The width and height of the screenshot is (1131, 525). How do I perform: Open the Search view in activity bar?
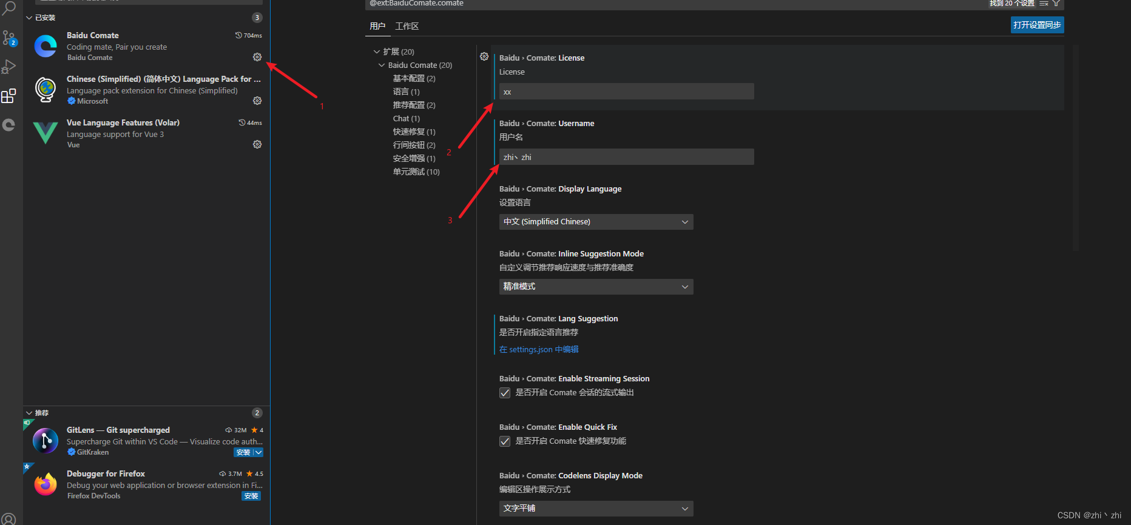coord(8,8)
